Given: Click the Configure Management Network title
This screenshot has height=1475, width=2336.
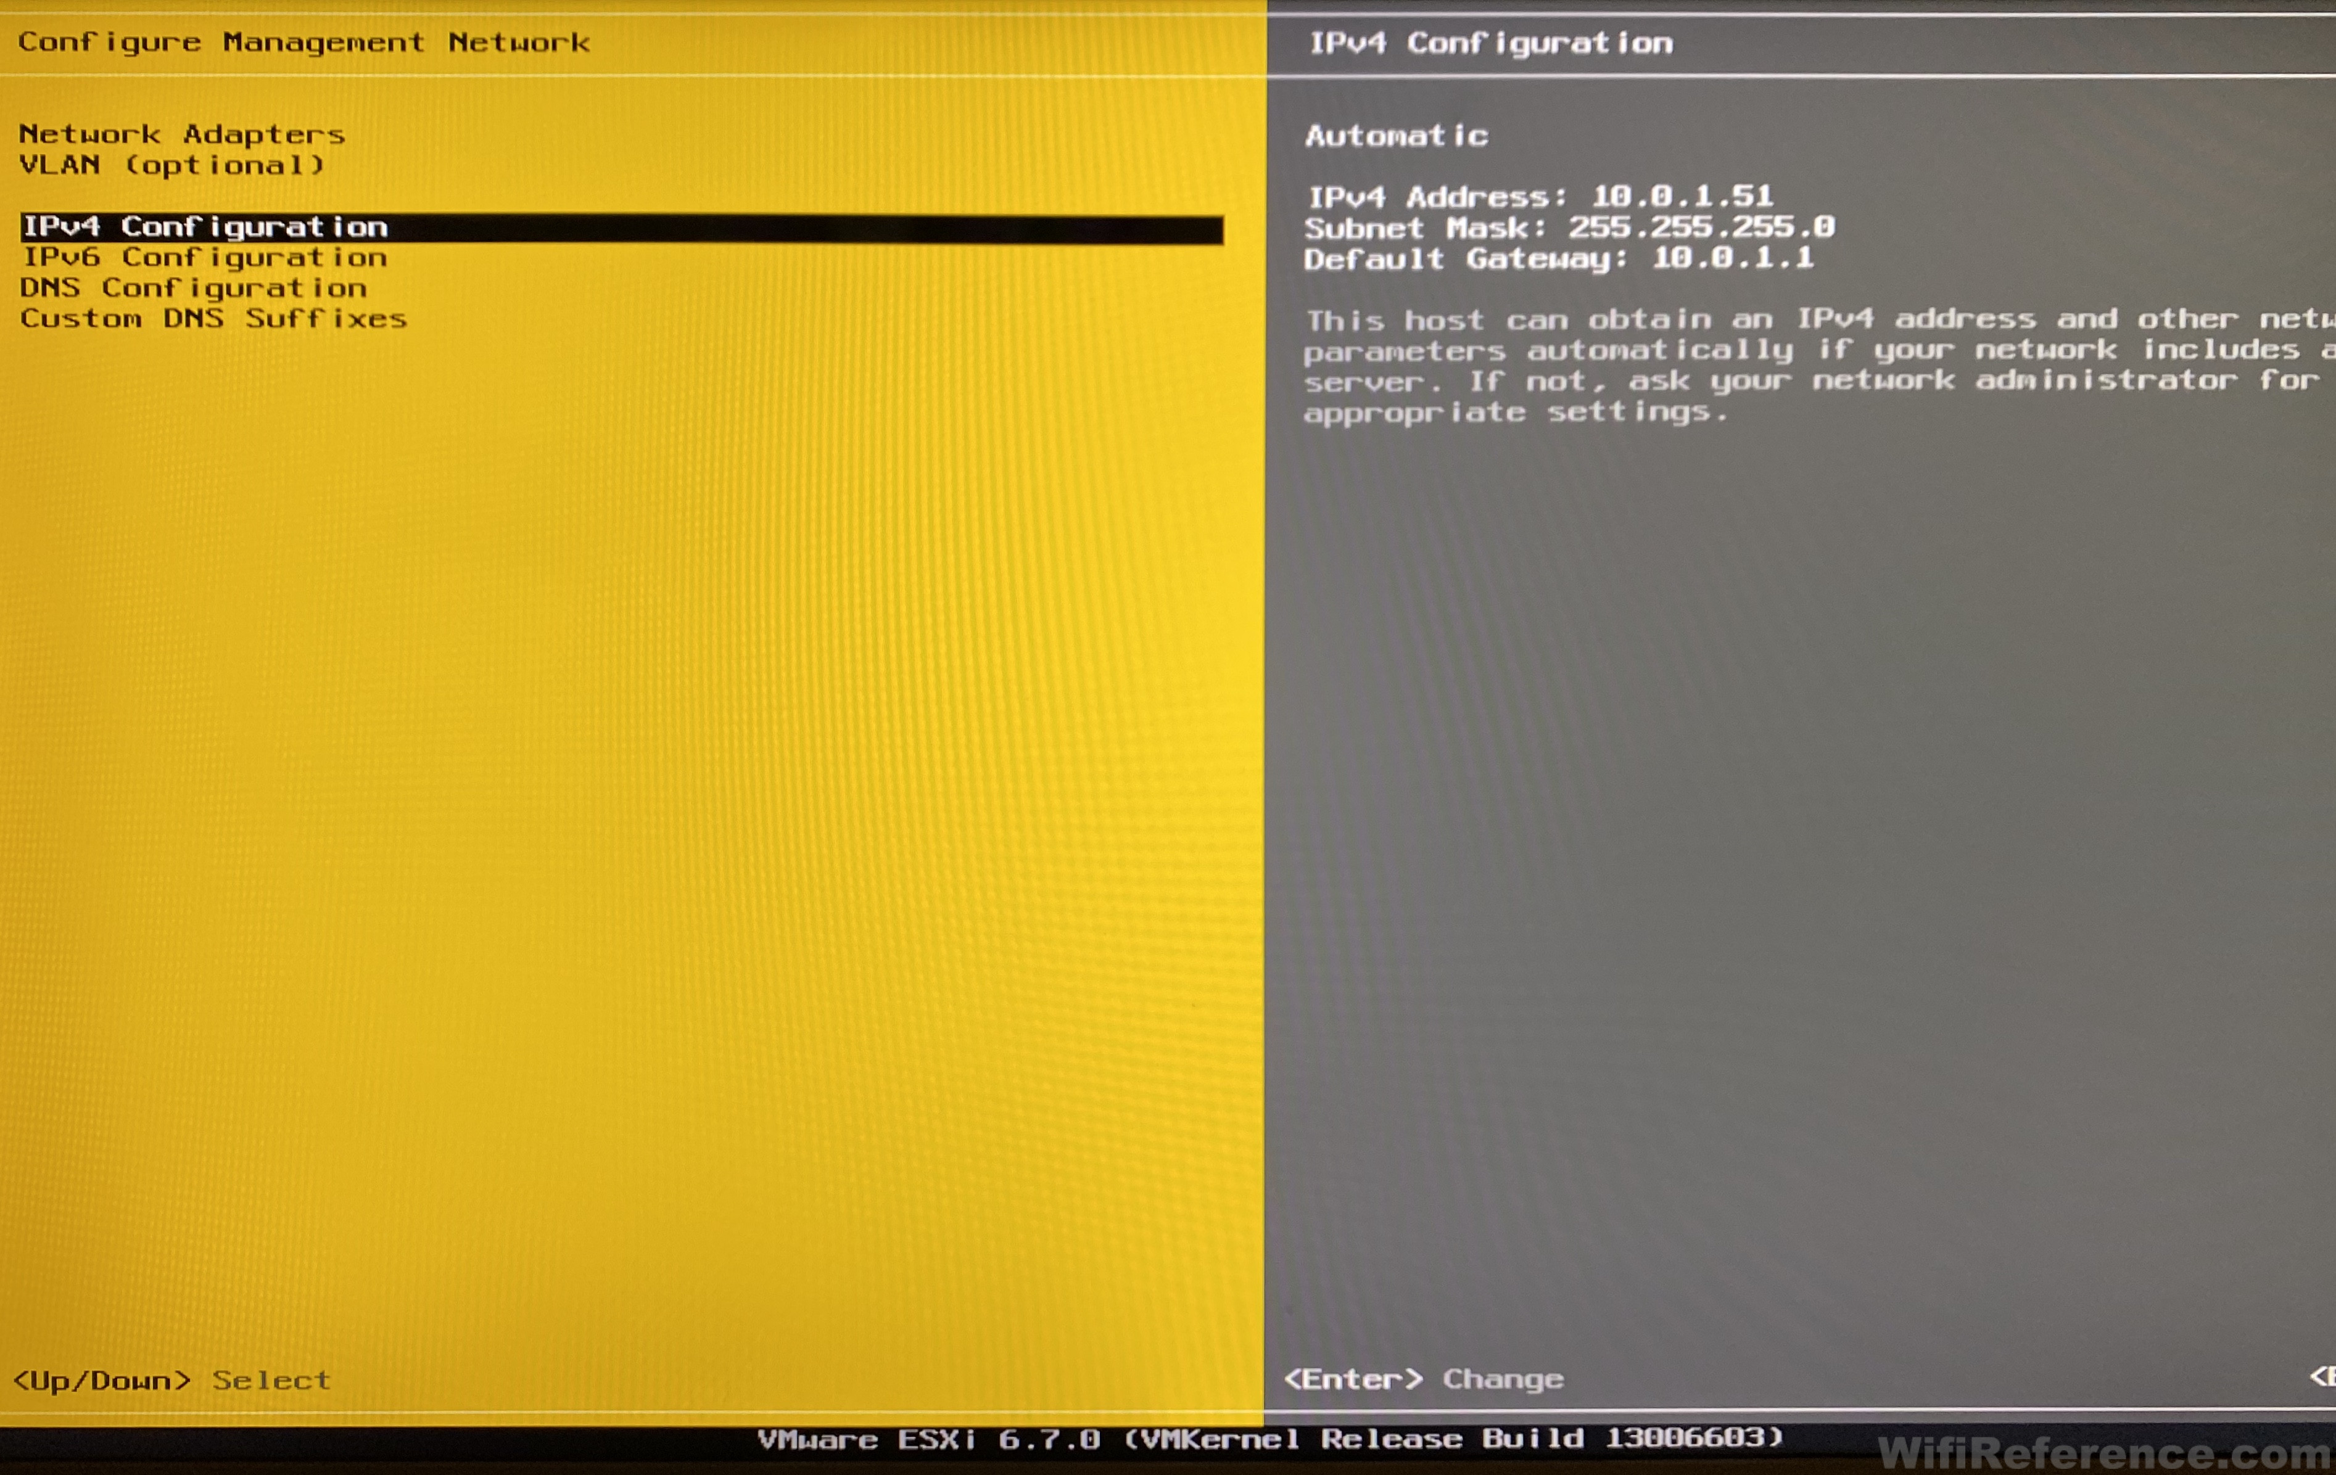Looking at the screenshot, I should [x=303, y=43].
